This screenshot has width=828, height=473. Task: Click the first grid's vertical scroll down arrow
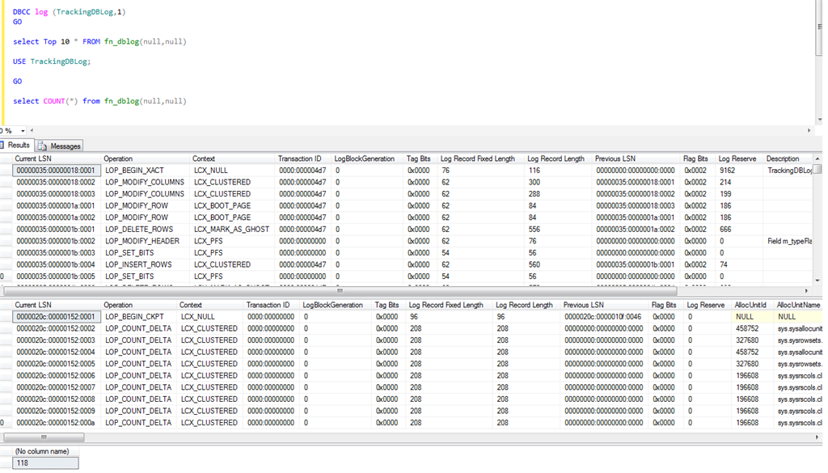[x=817, y=281]
